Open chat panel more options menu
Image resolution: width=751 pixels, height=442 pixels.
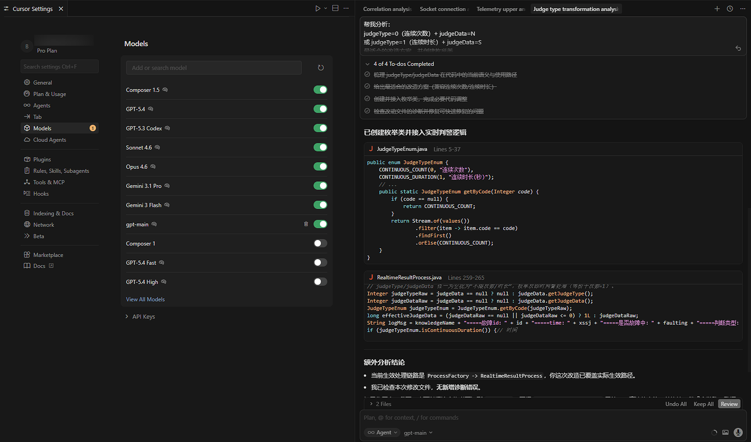click(742, 9)
